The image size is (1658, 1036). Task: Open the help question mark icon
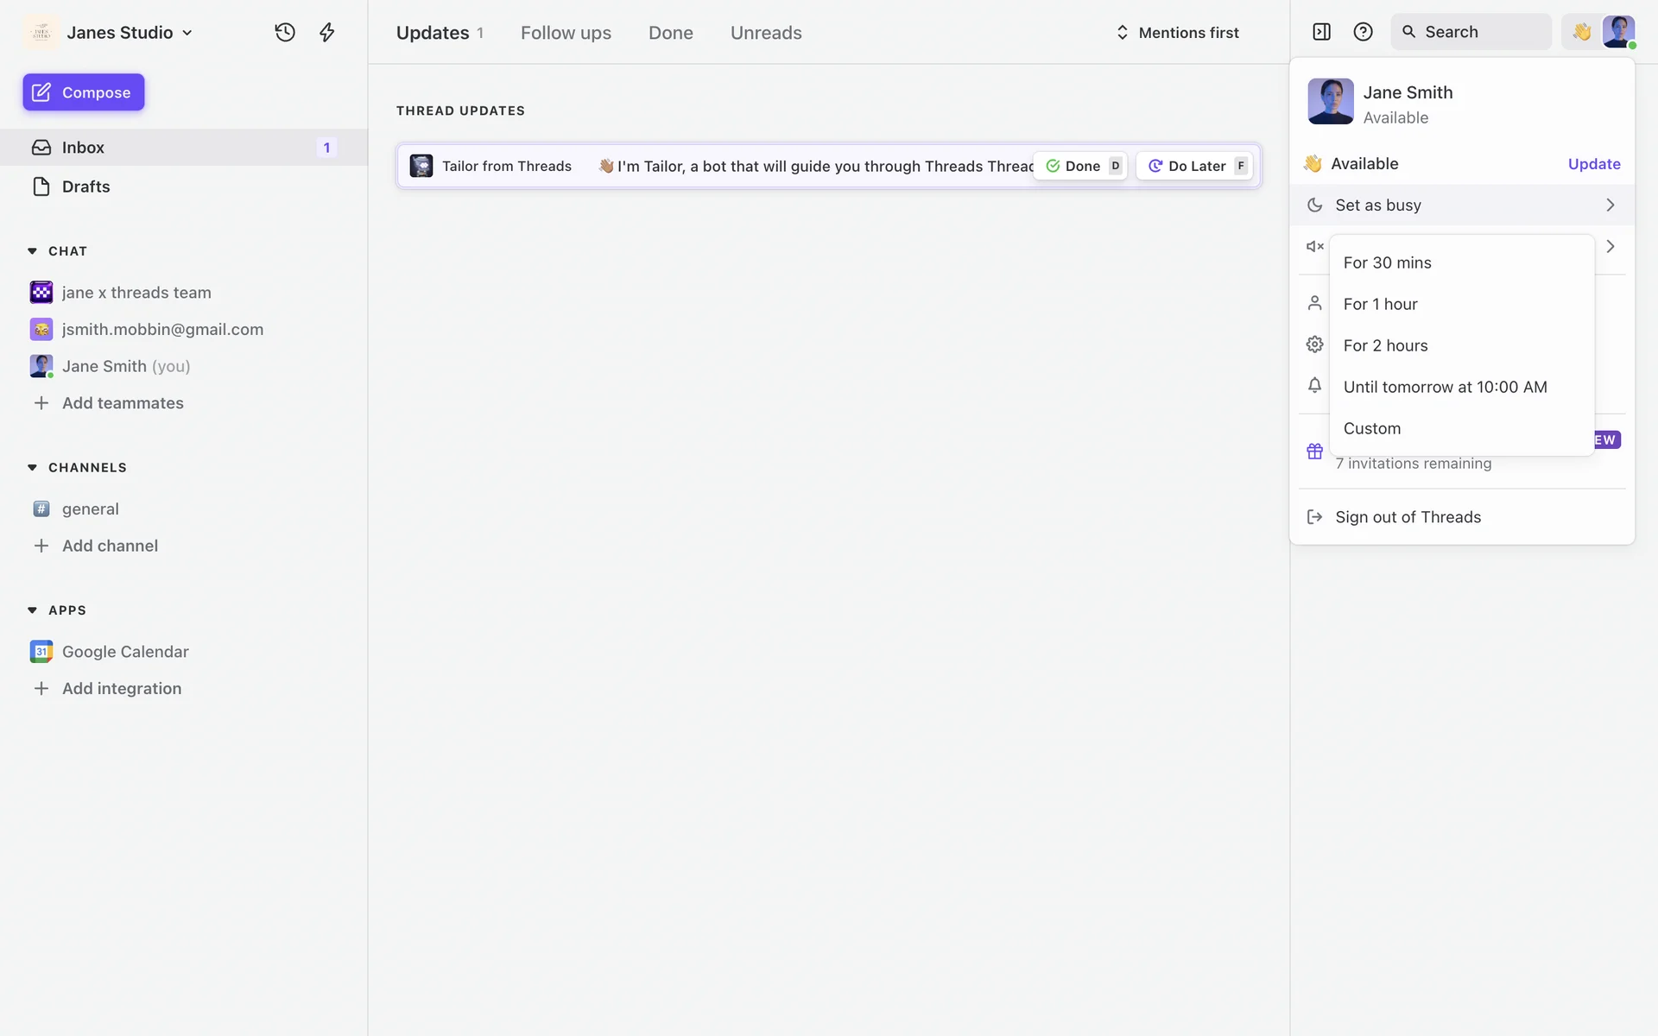click(x=1363, y=32)
